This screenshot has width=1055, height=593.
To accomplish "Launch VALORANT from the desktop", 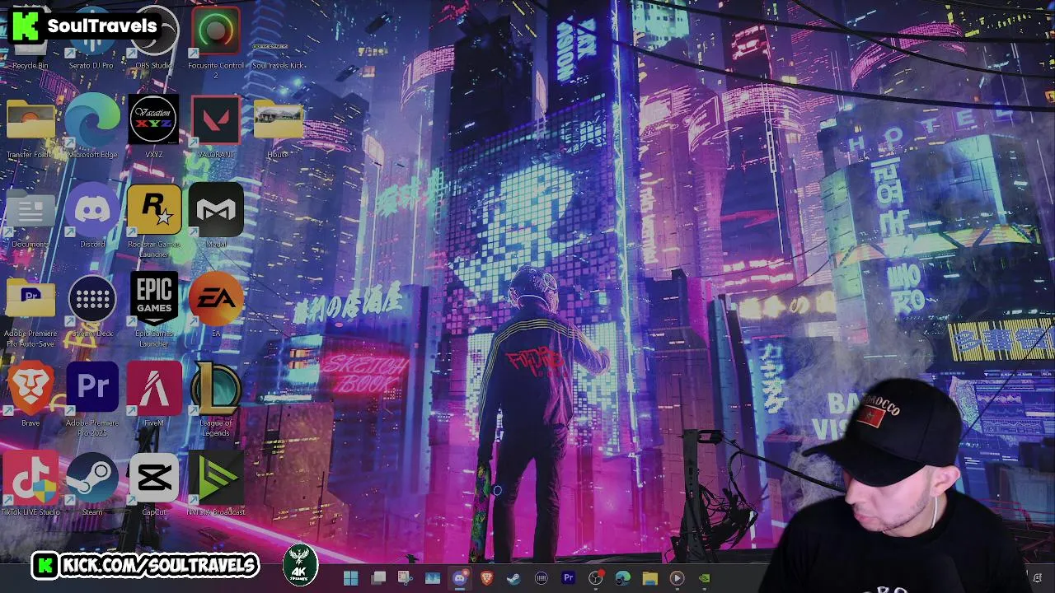I will click(215, 128).
